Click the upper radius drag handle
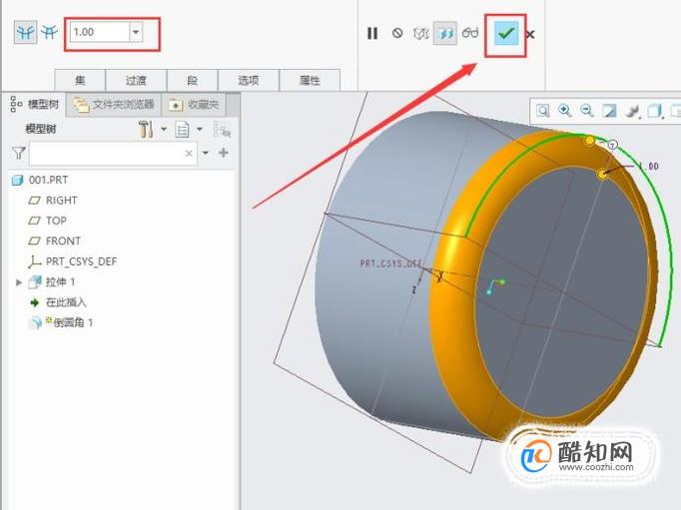This screenshot has width=681, height=510. (589, 140)
